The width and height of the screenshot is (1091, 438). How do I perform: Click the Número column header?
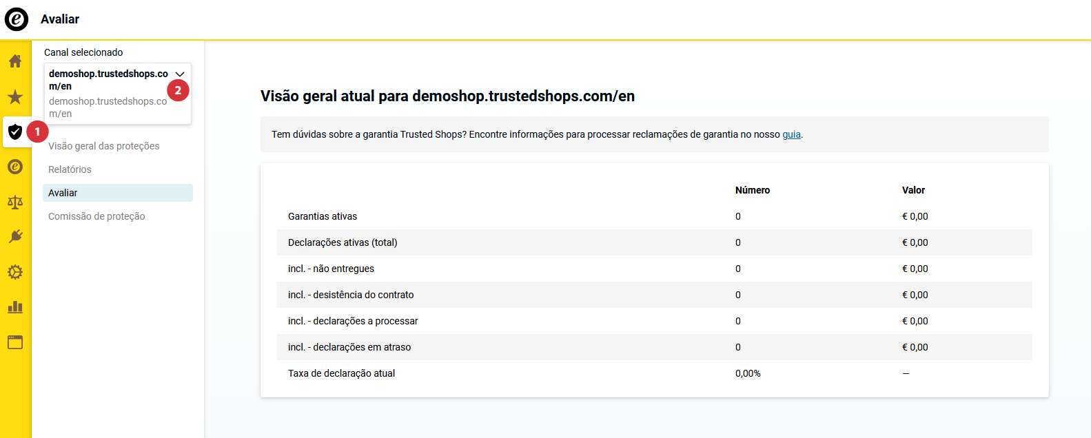tap(753, 190)
